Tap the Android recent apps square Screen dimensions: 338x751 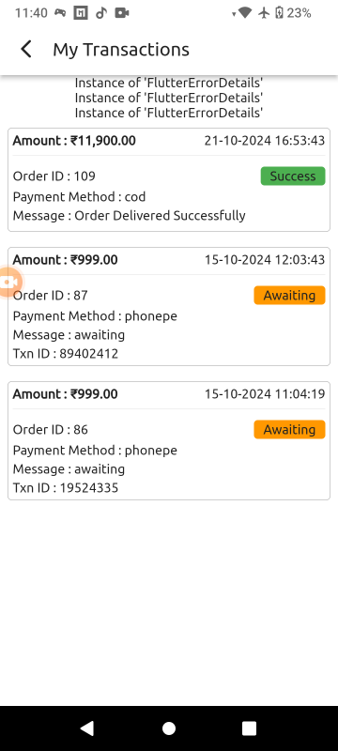tap(250, 728)
